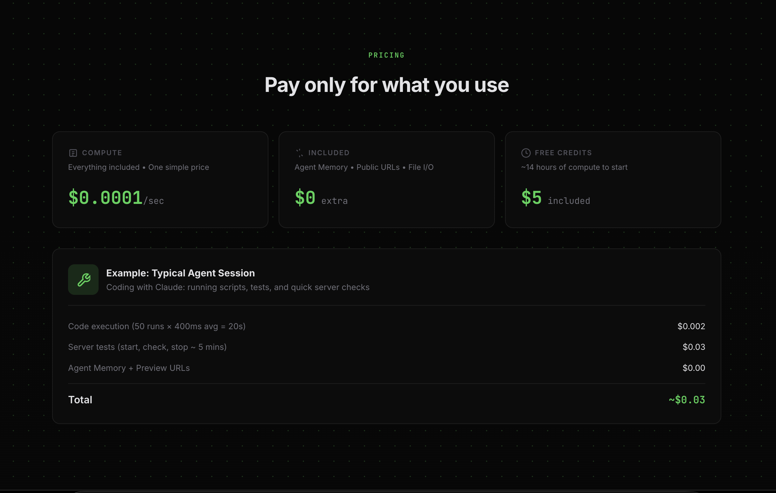Select the Code execution line item
This screenshot has height=493, width=776.
click(156, 326)
